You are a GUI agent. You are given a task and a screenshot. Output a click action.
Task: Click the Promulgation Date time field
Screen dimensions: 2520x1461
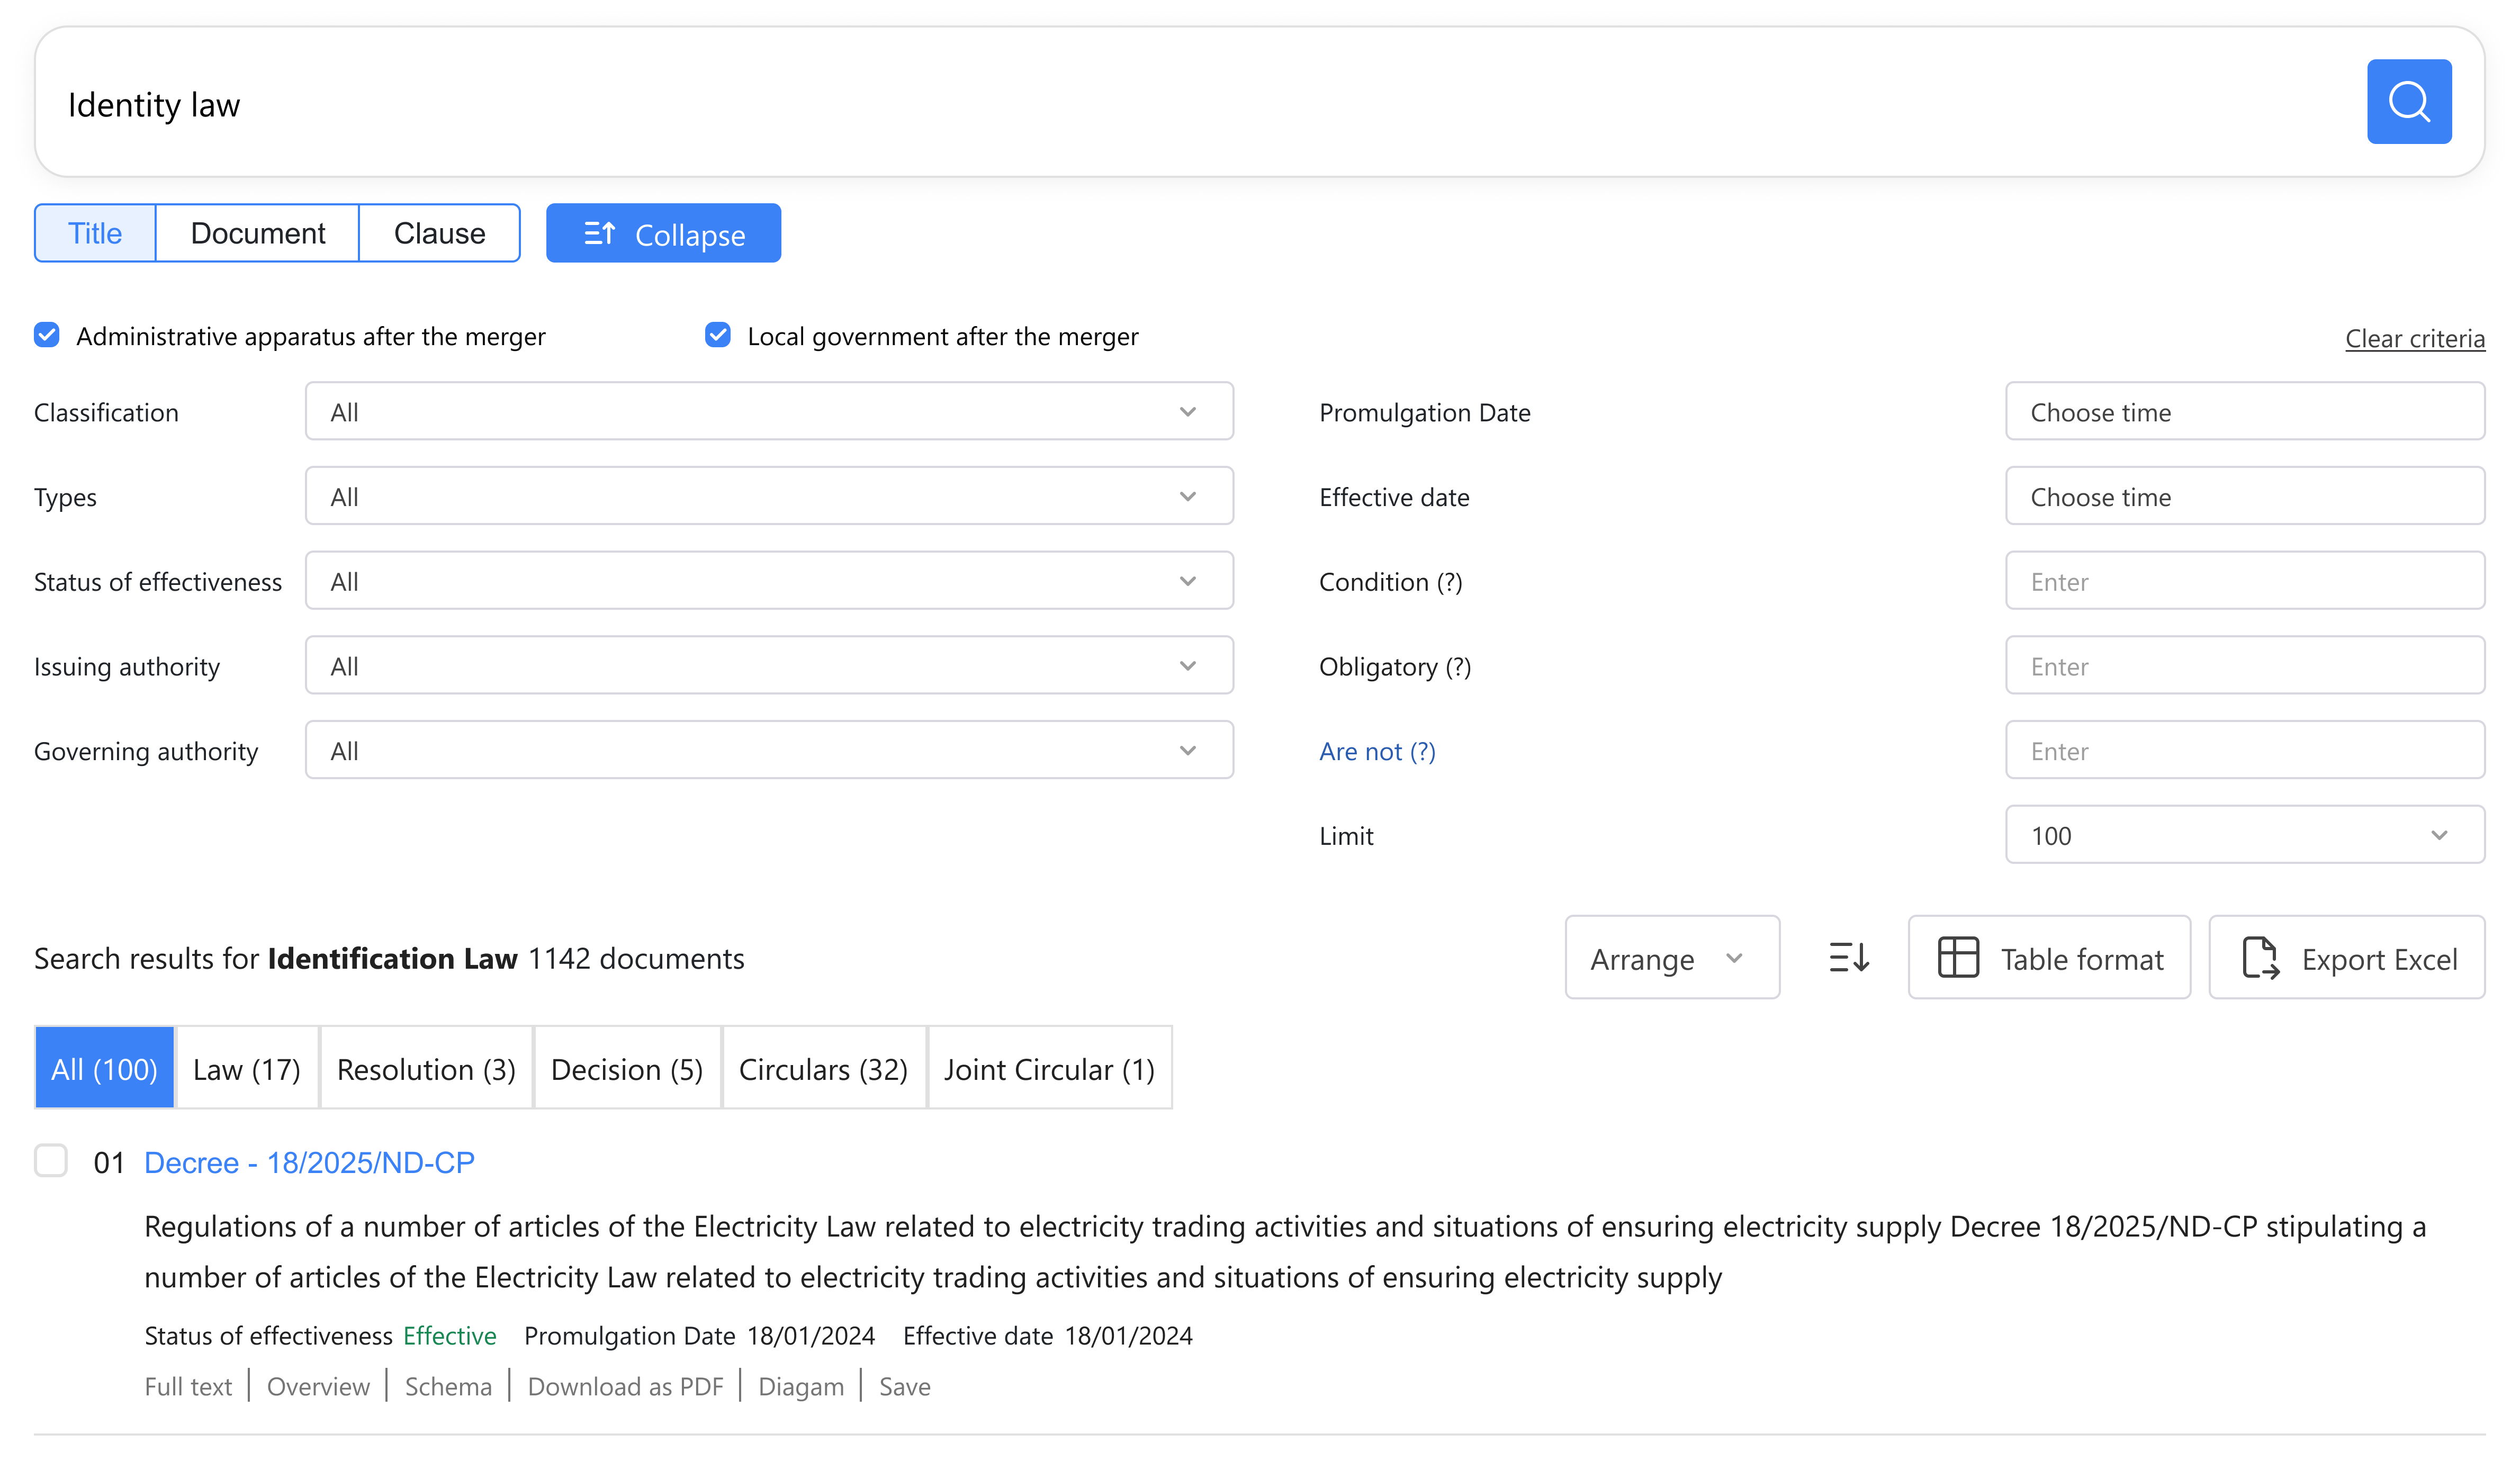[x=2244, y=411]
